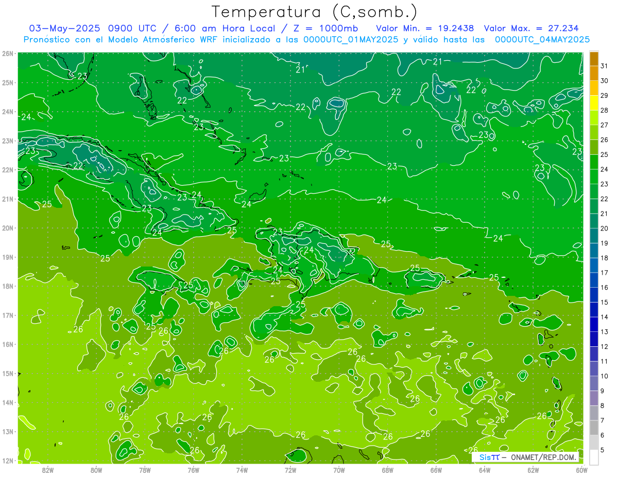618x477 pixels.
Task: Click the '76W' longitude axis label
Action: pos(193,470)
